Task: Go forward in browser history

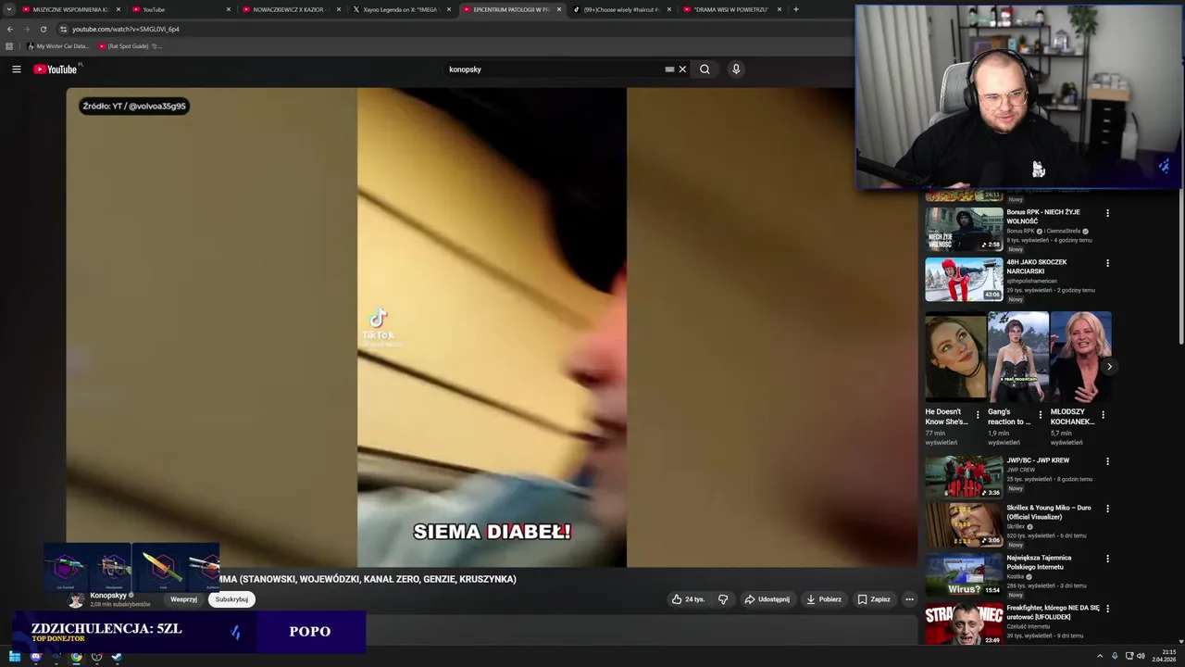Action: [26, 29]
